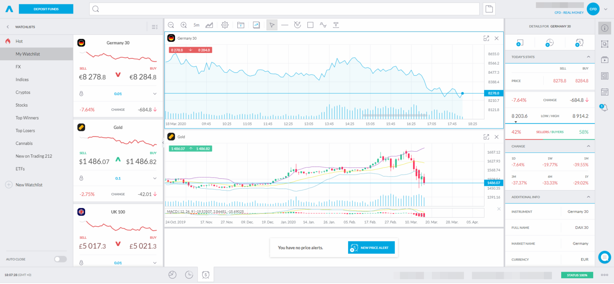
Task: Select the zoom out tool on the chart toolbar
Action: point(171,25)
